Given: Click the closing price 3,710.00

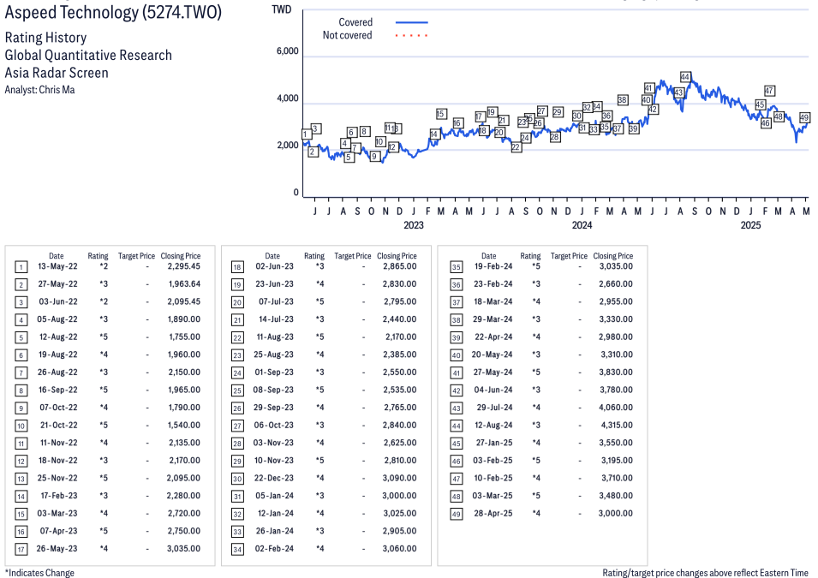Looking at the screenshot, I should click(616, 478).
